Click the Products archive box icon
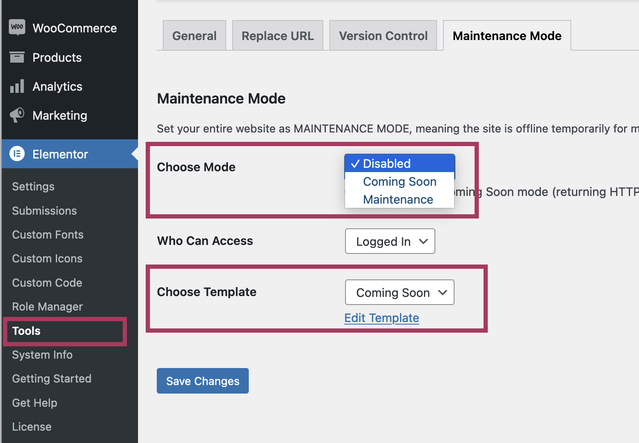Screen dimensions: 639x443 (17, 57)
